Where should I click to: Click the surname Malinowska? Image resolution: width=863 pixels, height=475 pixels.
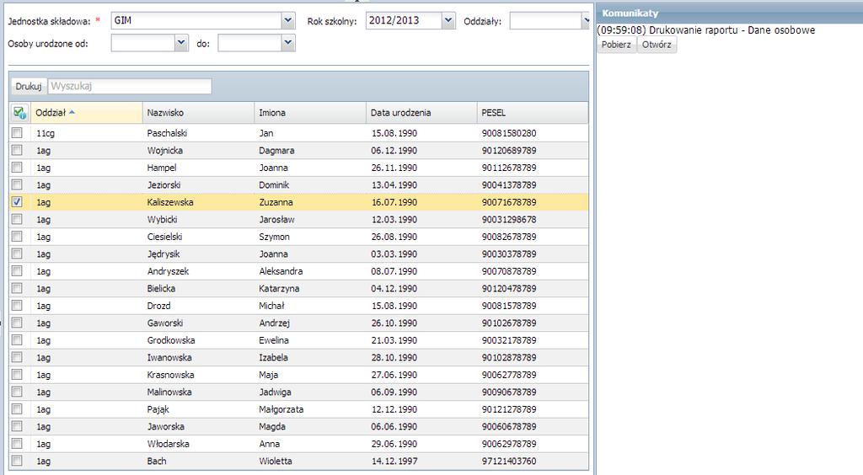pos(169,392)
